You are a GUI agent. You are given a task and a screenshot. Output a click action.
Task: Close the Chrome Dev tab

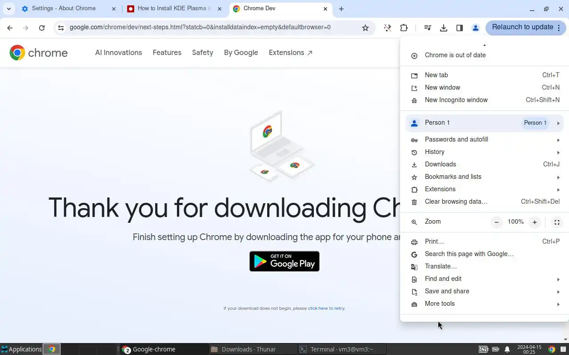pyautogui.click(x=325, y=9)
